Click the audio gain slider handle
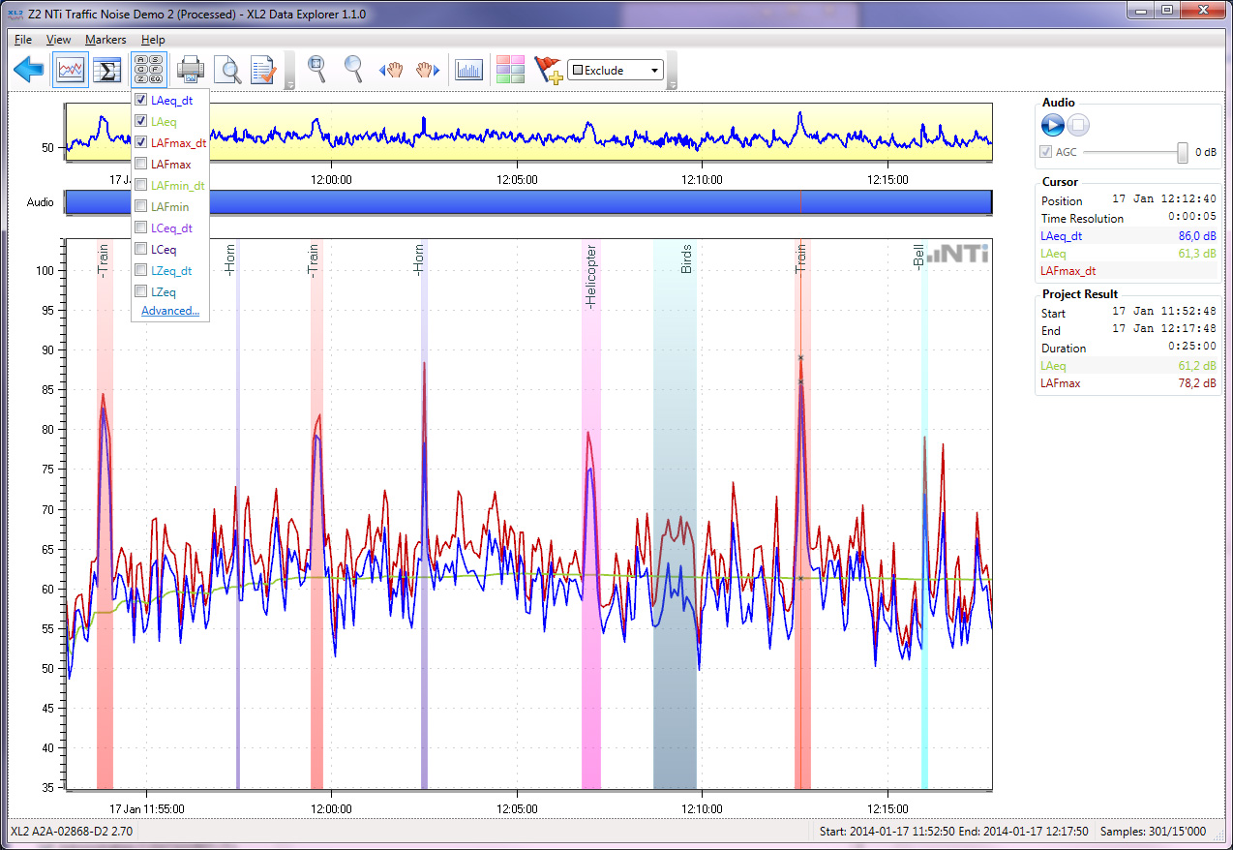 pos(1182,152)
